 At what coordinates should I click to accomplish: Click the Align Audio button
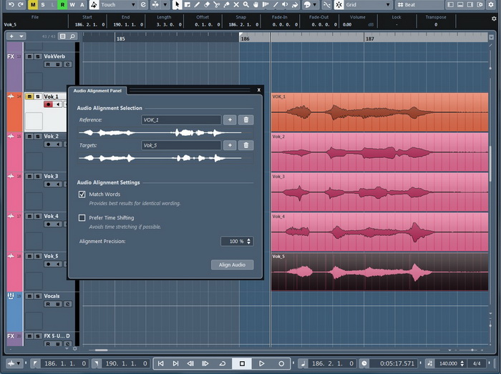(x=233, y=265)
